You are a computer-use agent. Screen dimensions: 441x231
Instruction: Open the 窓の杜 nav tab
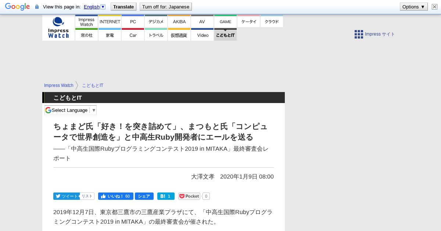(86, 35)
